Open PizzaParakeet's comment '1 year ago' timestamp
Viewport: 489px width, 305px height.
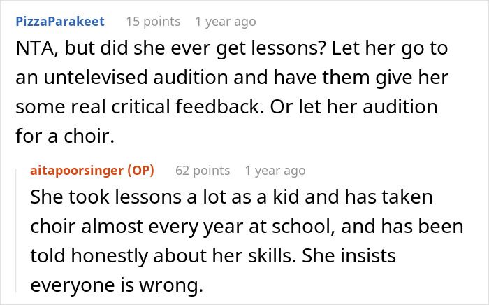(x=226, y=22)
